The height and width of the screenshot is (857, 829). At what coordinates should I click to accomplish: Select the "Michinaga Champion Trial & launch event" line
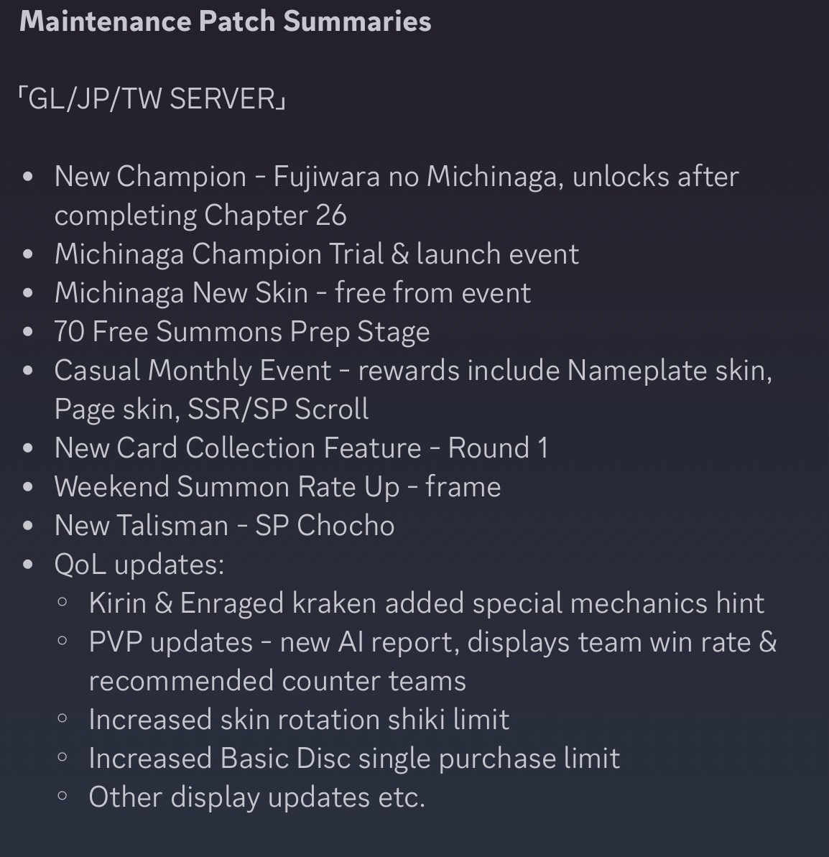316,254
